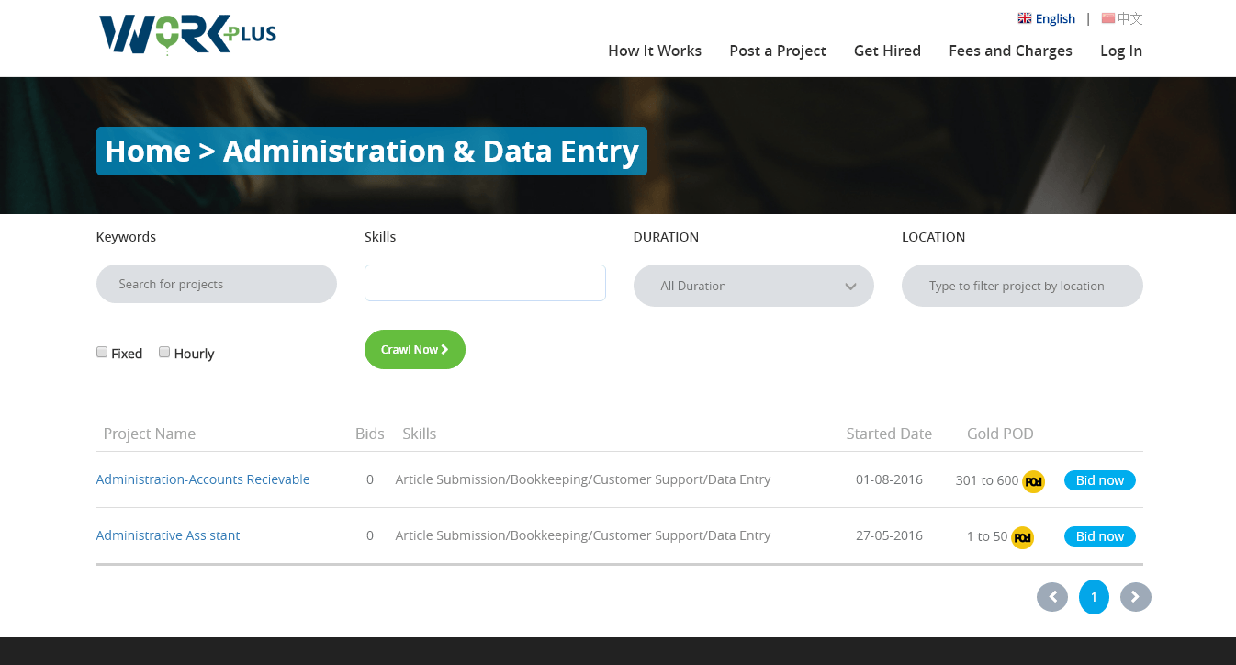Go to next page arrow
1236x665 pixels.
1136,597
